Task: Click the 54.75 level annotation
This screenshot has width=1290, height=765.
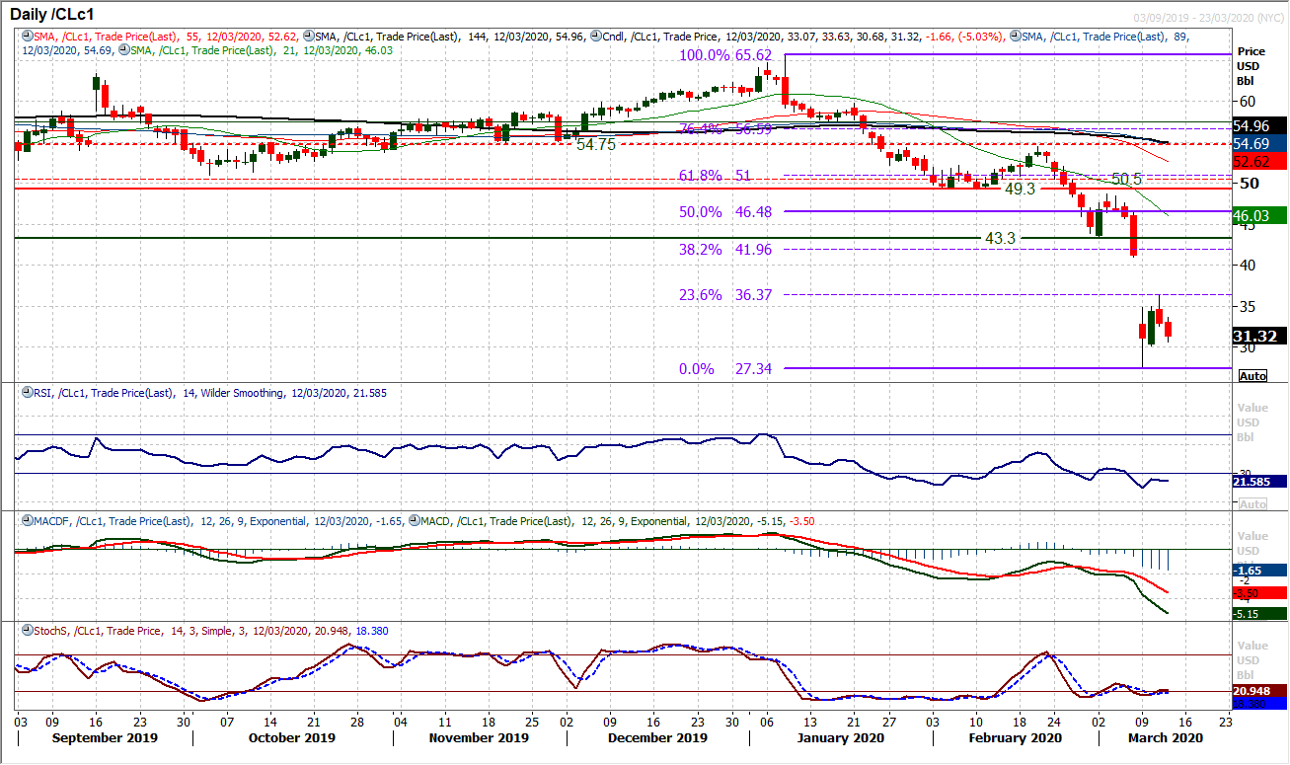Action: click(x=596, y=144)
